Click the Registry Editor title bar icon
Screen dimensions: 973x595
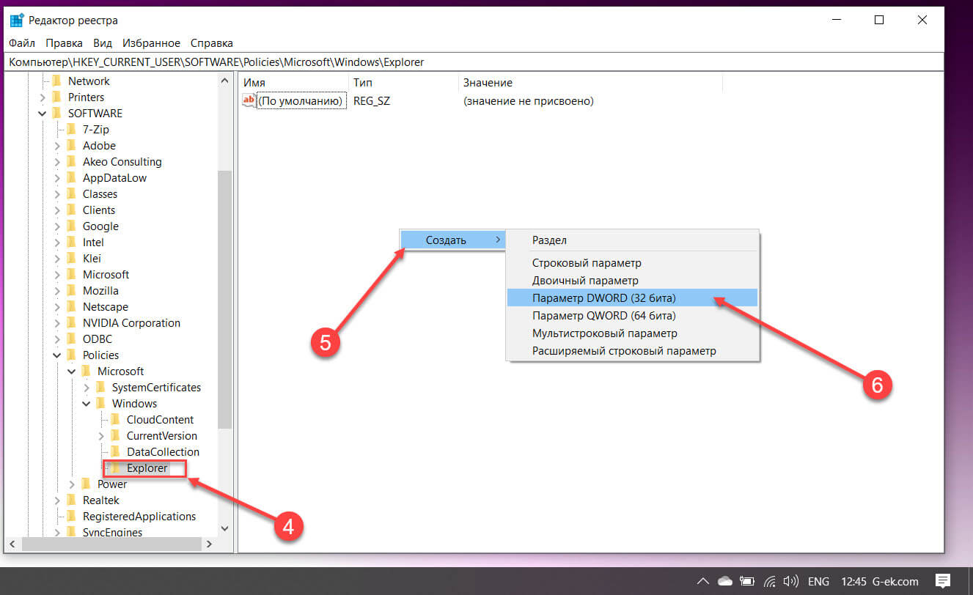click(16, 20)
